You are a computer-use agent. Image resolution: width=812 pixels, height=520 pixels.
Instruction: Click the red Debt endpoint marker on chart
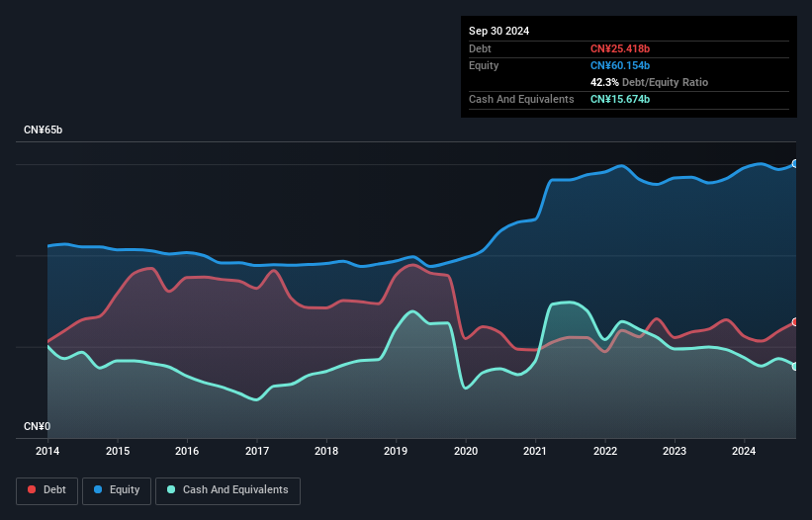pos(795,322)
